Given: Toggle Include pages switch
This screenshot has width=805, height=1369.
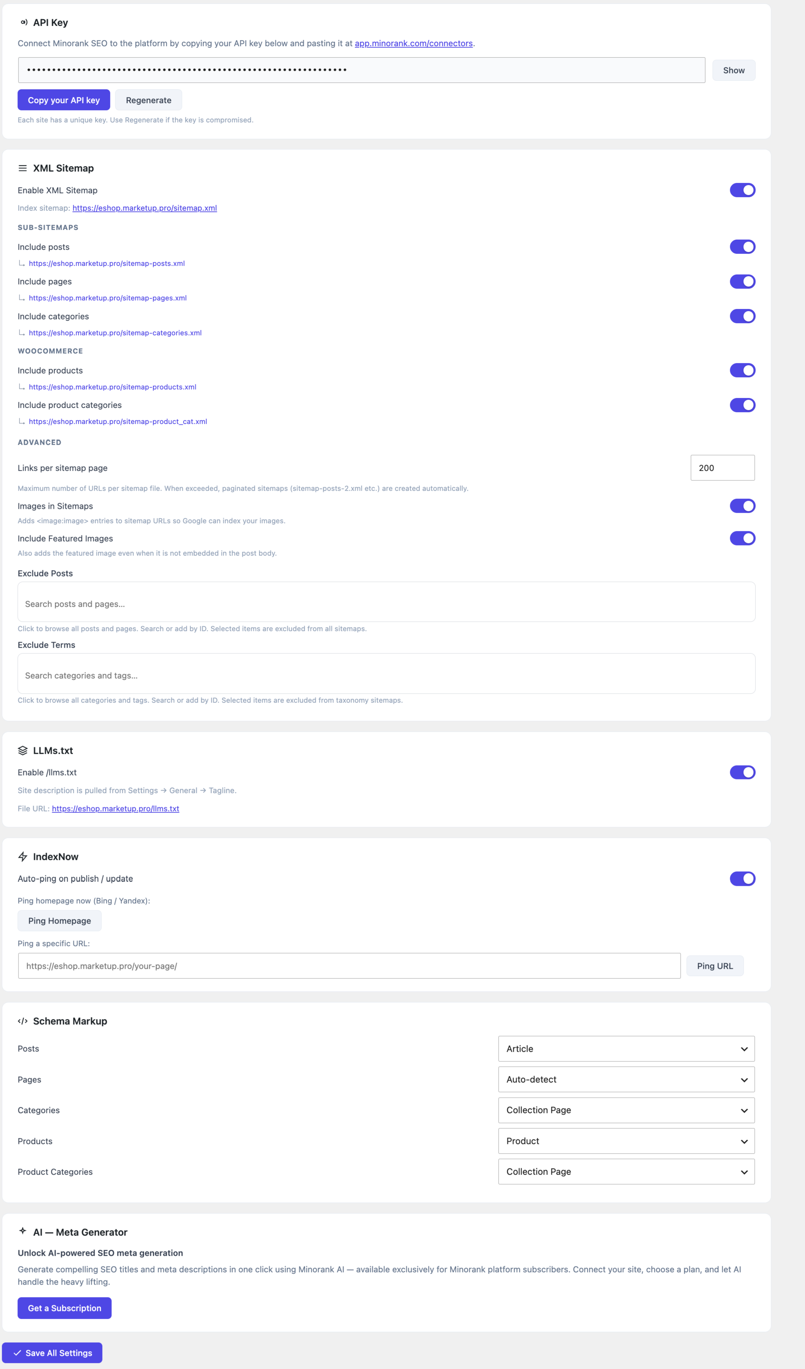Looking at the screenshot, I should [x=743, y=281].
